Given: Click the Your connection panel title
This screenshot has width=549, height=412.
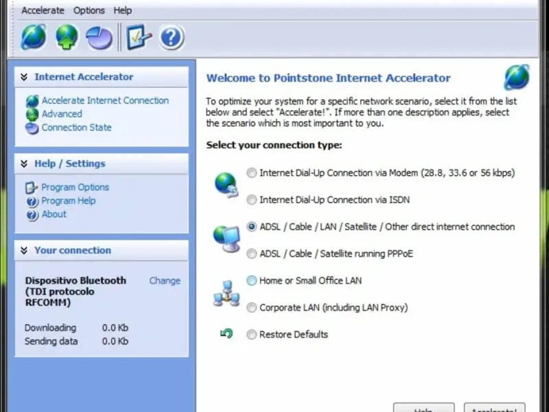Looking at the screenshot, I should (x=73, y=251).
